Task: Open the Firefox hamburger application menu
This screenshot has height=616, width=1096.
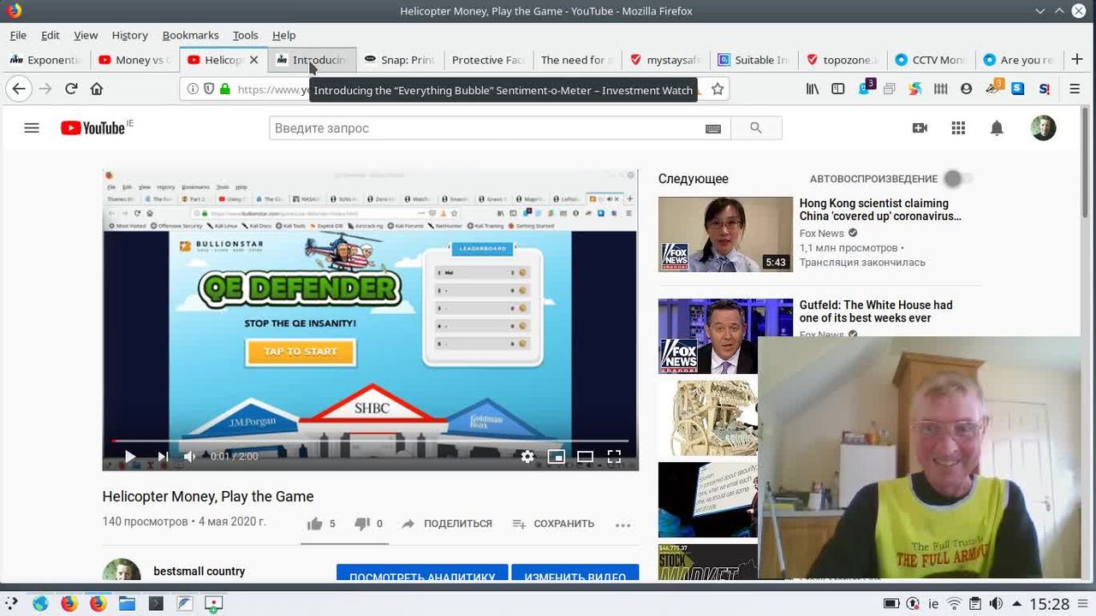Action: tap(1075, 89)
